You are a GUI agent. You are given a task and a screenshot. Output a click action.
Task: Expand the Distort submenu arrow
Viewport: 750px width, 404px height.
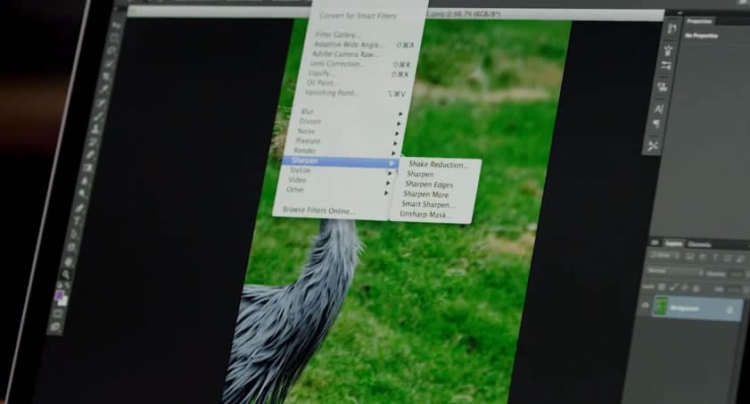tap(399, 124)
